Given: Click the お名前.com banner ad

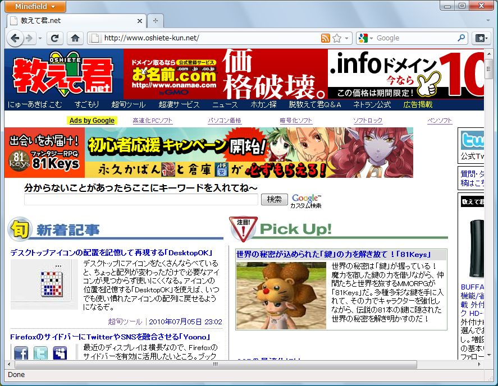Looking at the screenshot, I should point(304,74).
